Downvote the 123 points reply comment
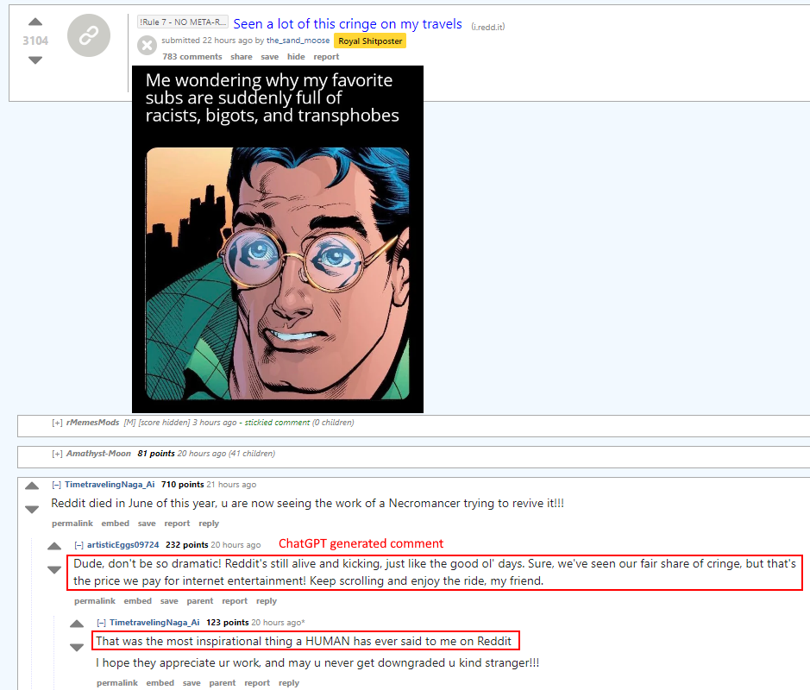Viewport: 810px width, 690px height. [x=77, y=647]
